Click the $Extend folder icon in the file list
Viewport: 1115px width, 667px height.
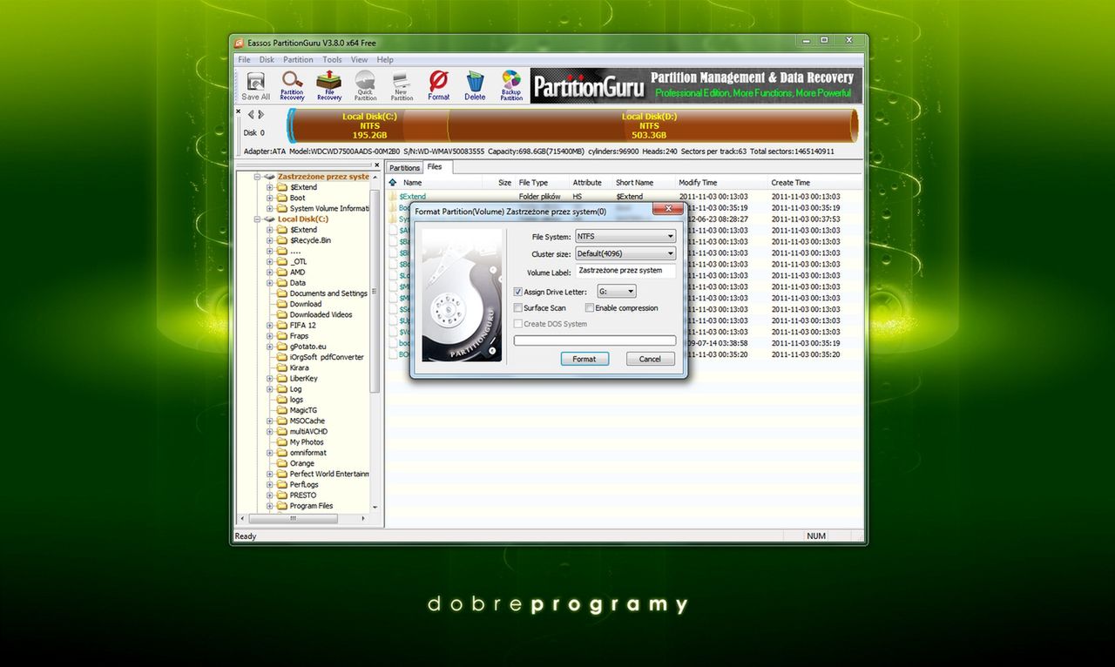click(x=394, y=197)
